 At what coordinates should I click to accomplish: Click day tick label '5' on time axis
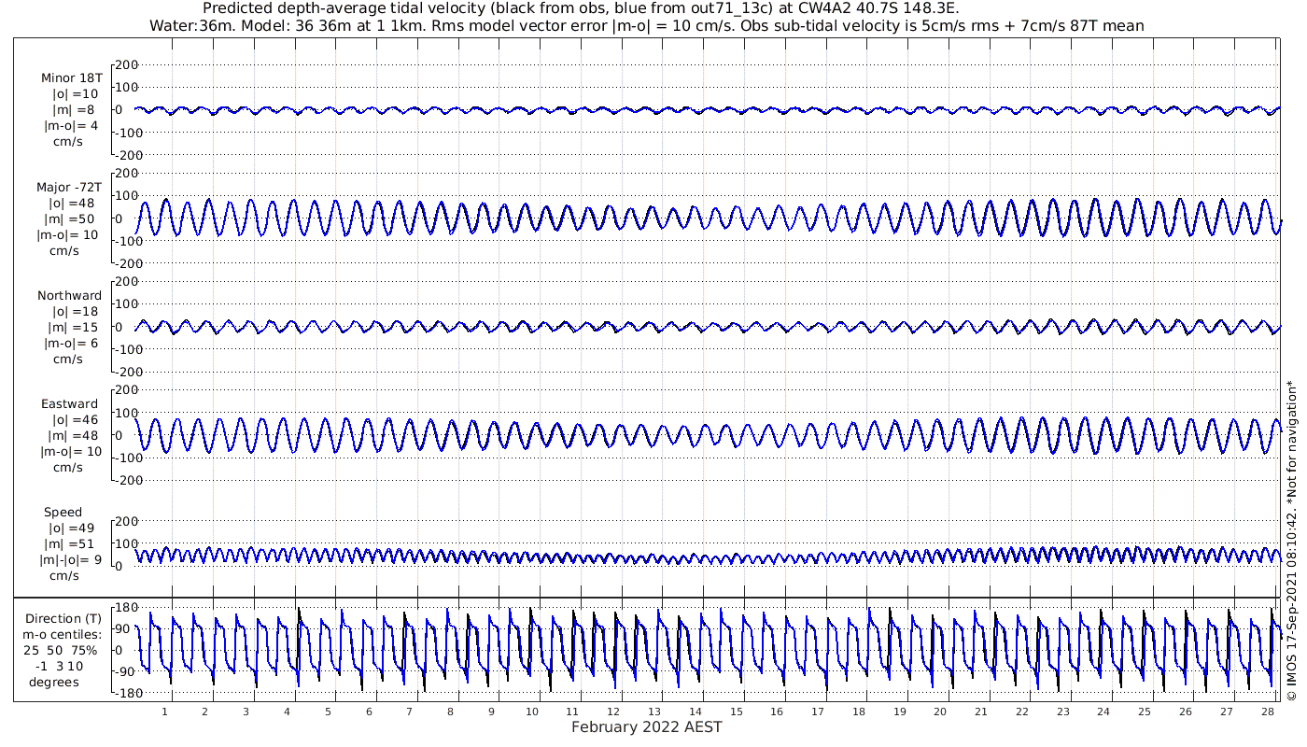[x=328, y=712]
